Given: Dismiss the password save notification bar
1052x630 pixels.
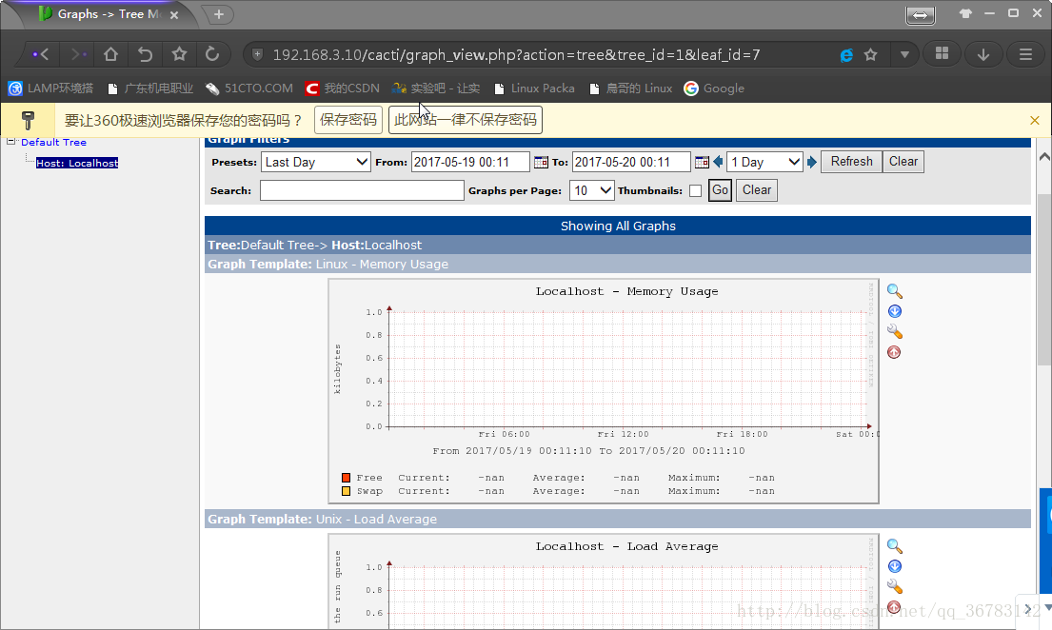Looking at the screenshot, I should coord(1035,121).
